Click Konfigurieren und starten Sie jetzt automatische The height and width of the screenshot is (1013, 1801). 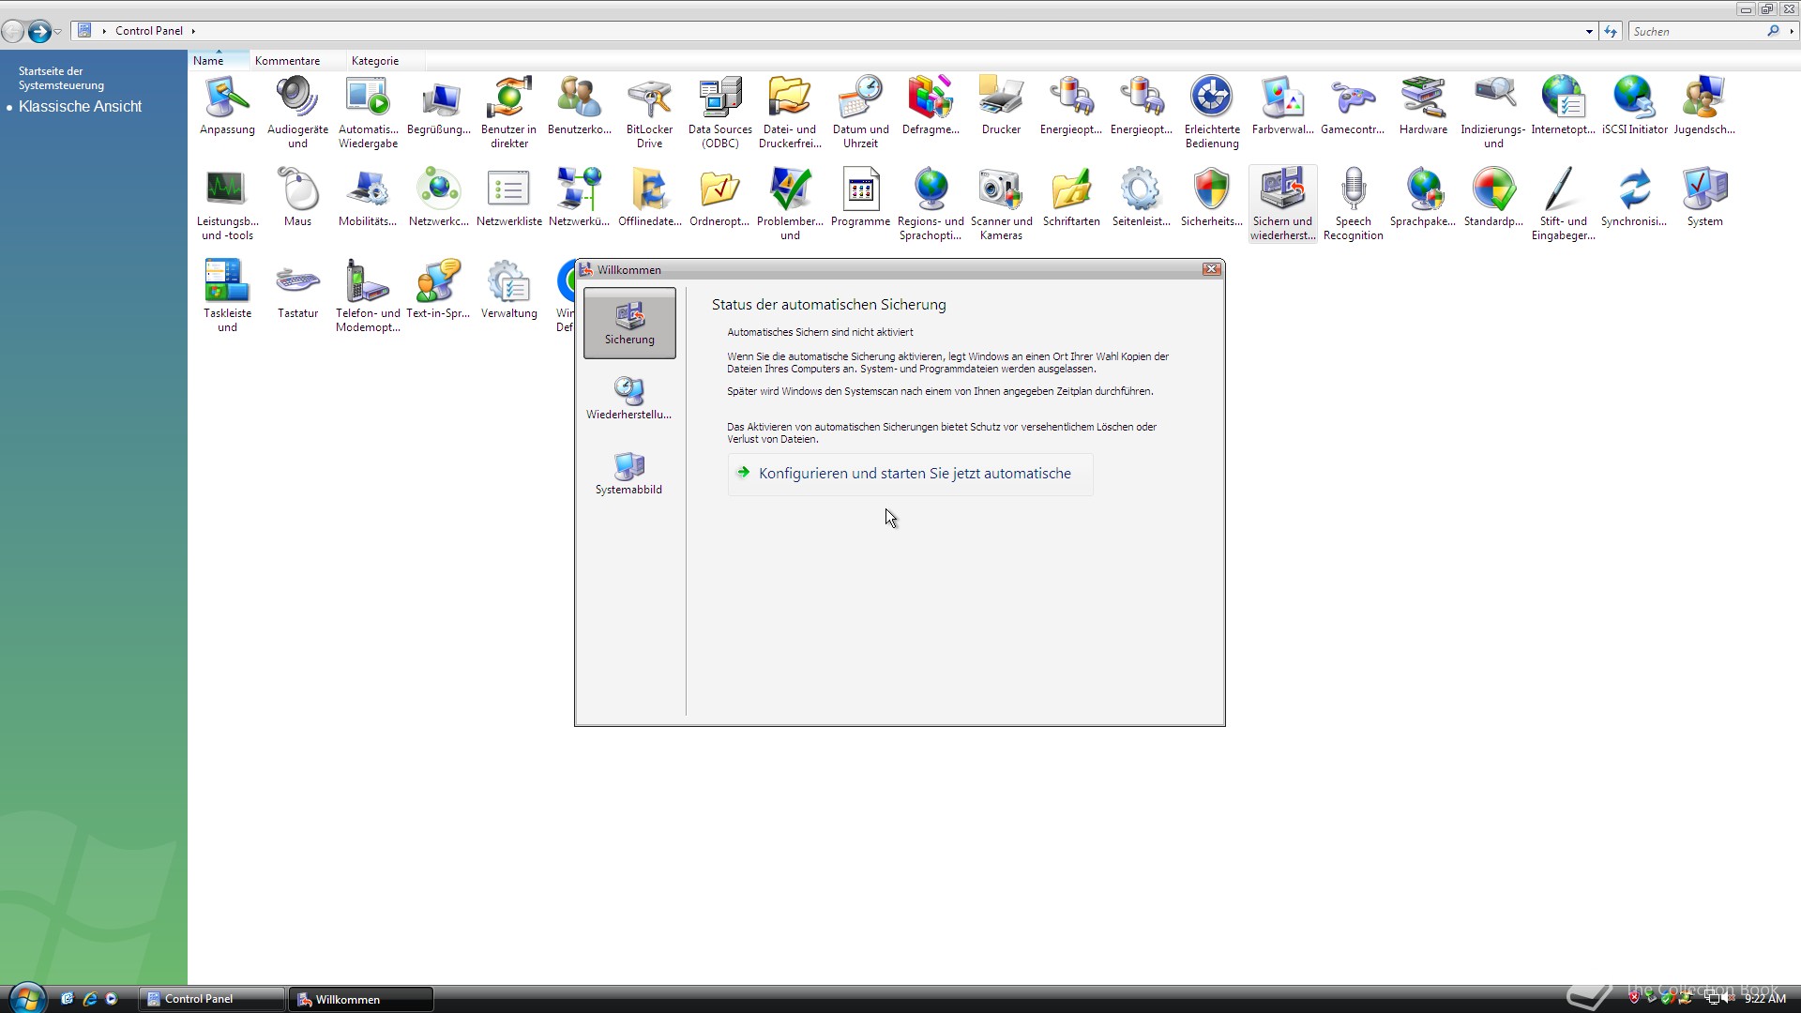(910, 474)
